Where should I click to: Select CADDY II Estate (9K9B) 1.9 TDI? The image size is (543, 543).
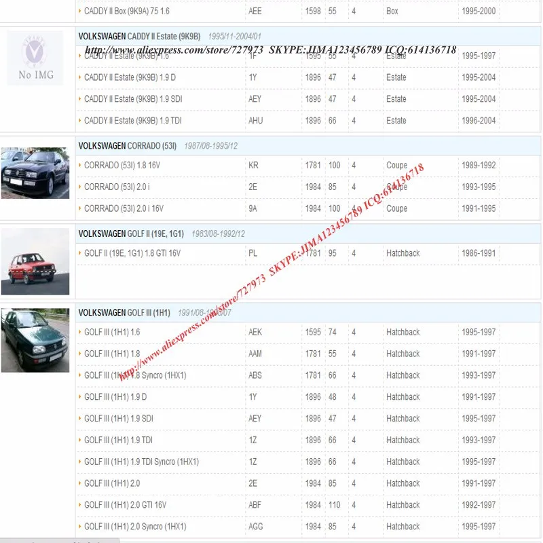click(132, 121)
